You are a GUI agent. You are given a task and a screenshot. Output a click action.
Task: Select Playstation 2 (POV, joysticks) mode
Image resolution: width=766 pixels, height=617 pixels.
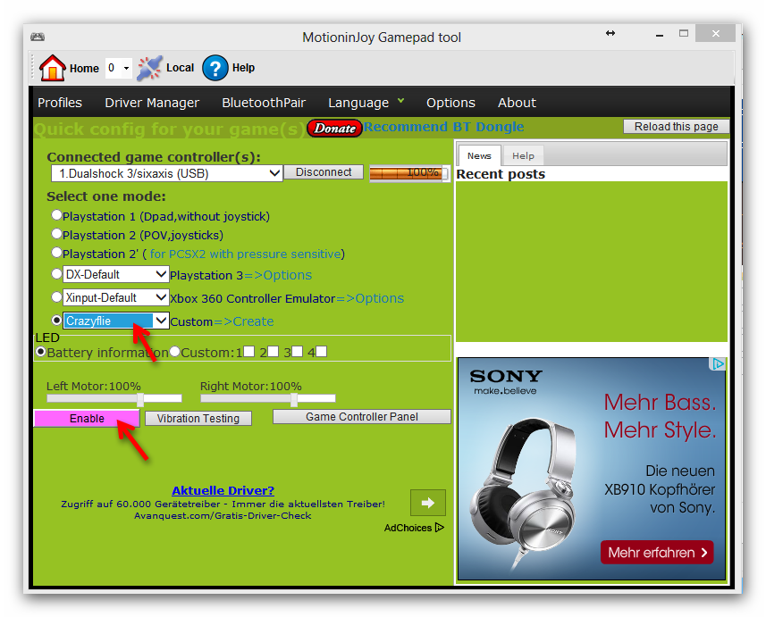pyautogui.click(x=57, y=234)
